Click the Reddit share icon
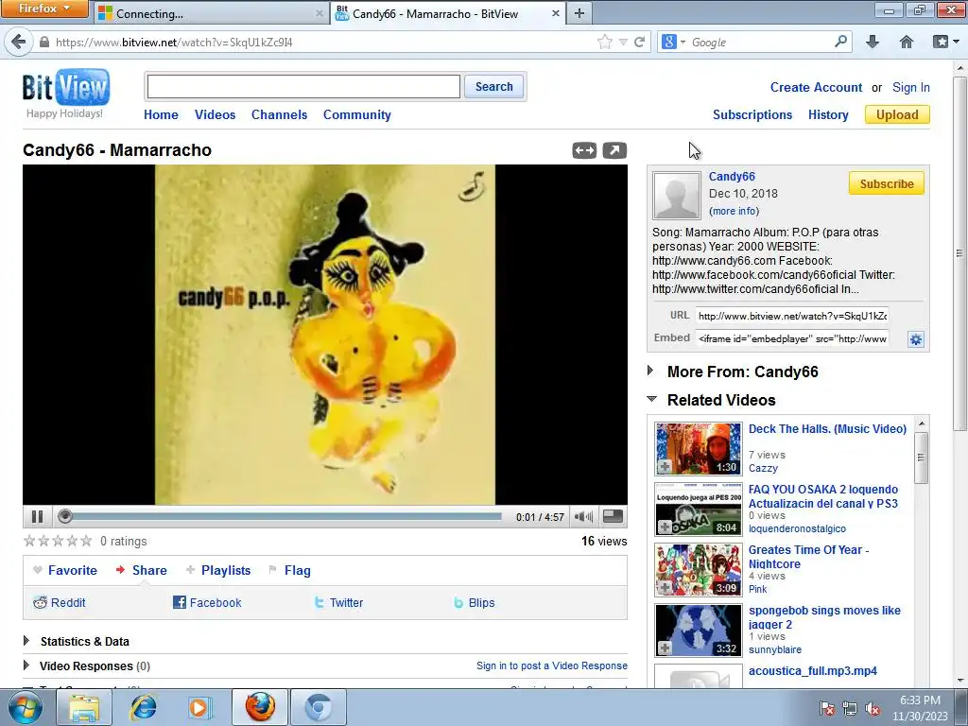 click(x=40, y=602)
